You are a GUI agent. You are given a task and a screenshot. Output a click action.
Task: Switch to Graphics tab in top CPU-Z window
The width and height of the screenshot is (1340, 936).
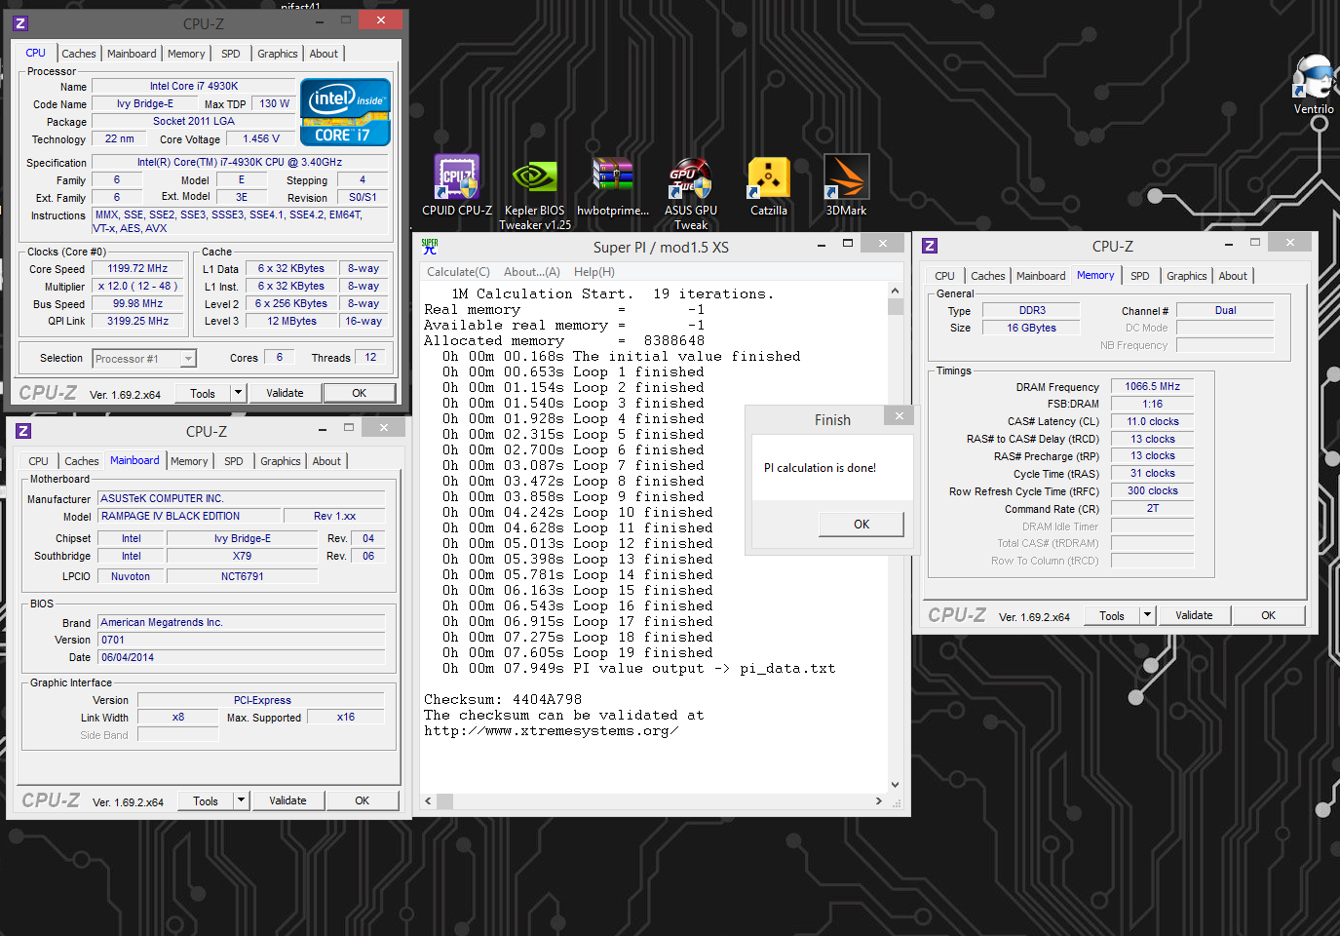coord(278,54)
